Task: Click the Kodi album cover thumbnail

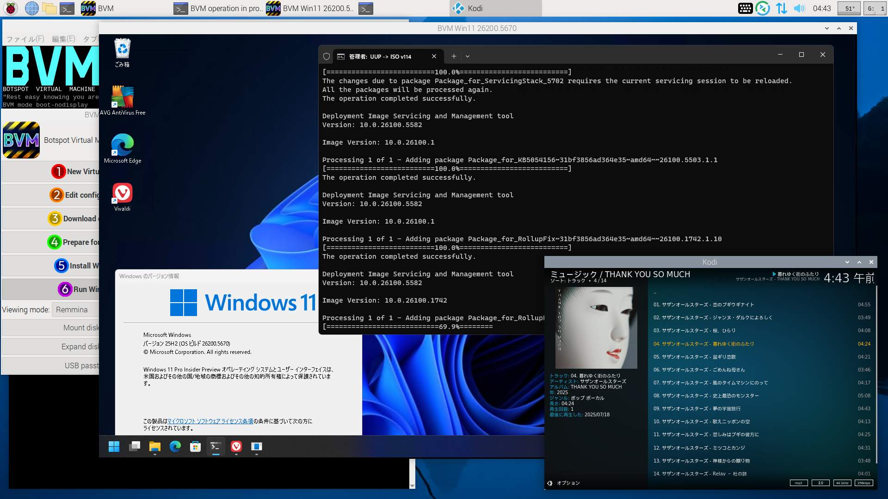Action: click(x=596, y=328)
